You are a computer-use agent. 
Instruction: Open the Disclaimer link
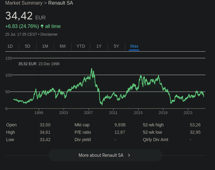49,34
